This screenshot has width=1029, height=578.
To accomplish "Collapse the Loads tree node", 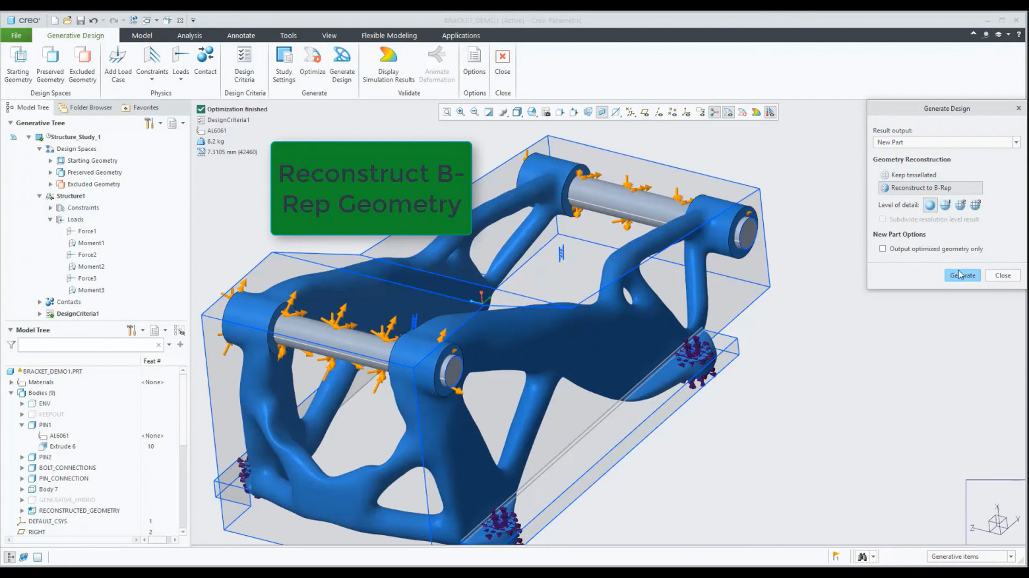I will pyautogui.click(x=51, y=219).
